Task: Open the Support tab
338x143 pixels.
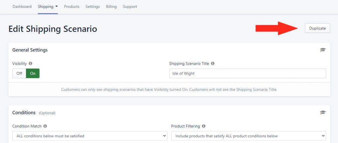Action: click(x=130, y=7)
